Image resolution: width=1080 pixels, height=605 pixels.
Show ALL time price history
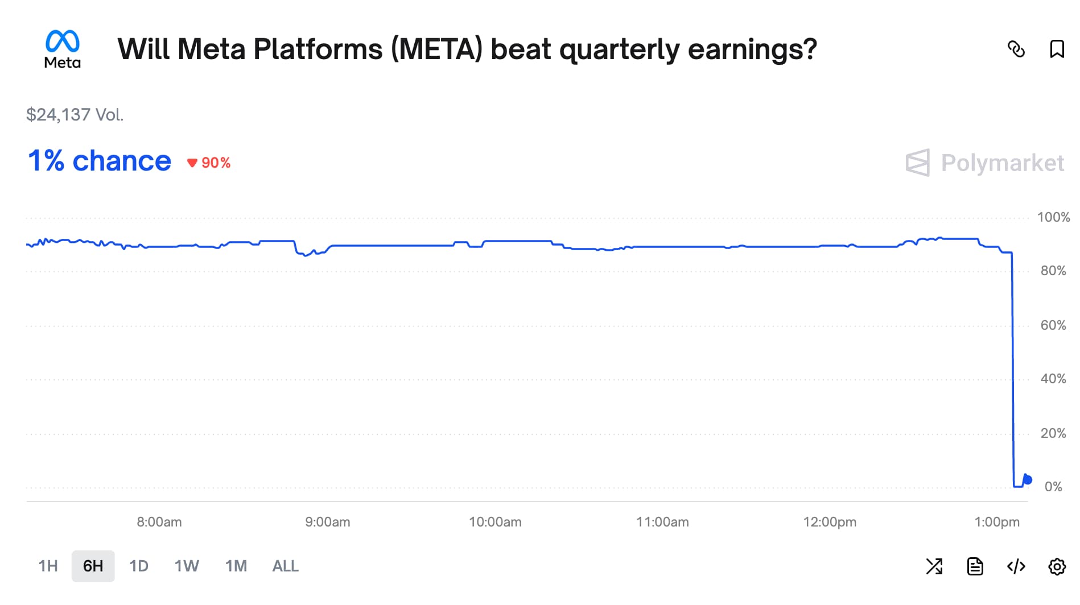pos(285,566)
